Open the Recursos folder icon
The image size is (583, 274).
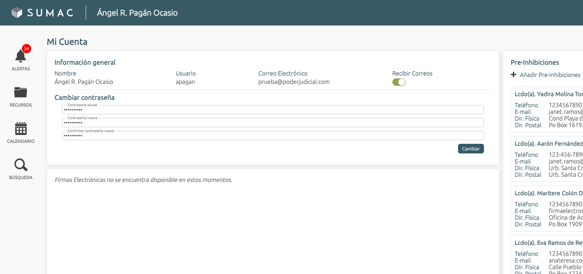21,92
